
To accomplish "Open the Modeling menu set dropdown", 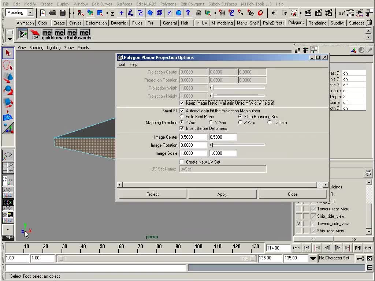I will (30, 12).
